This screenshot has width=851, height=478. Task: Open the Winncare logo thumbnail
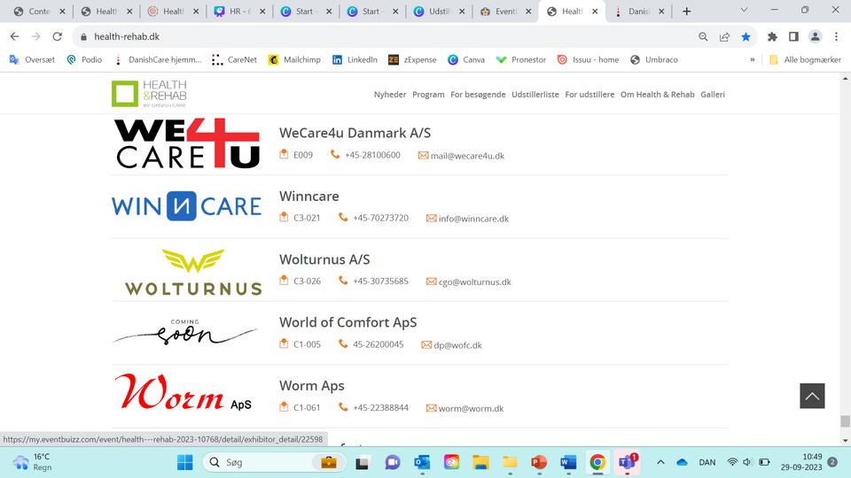pos(187,206)
